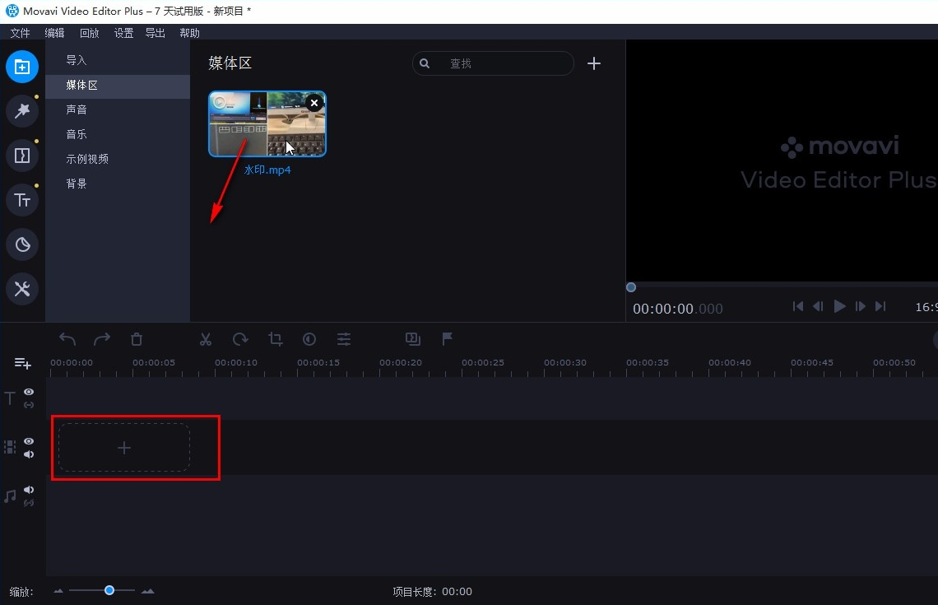This screenshot has height=605, width=938.
Task: Select 声音 in the side list
Action: (x=118, y=109)
